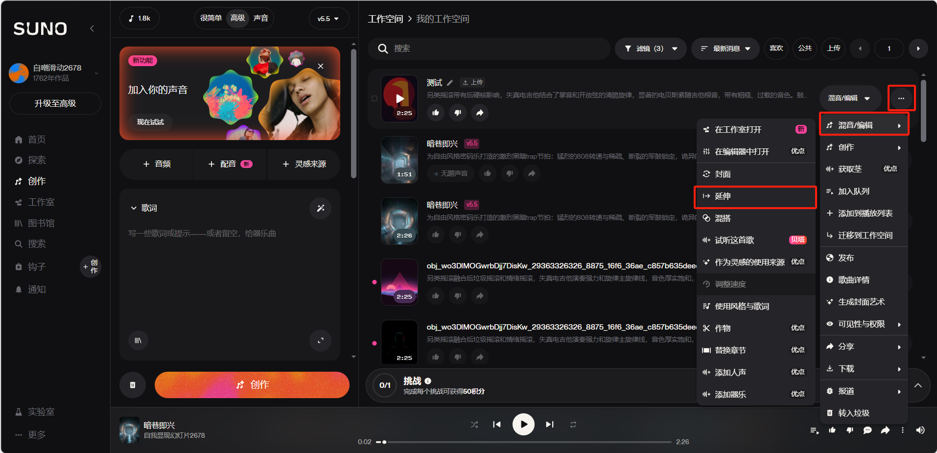Click the orange 创作 create button
Screen dimensions: 937x453
252,385
